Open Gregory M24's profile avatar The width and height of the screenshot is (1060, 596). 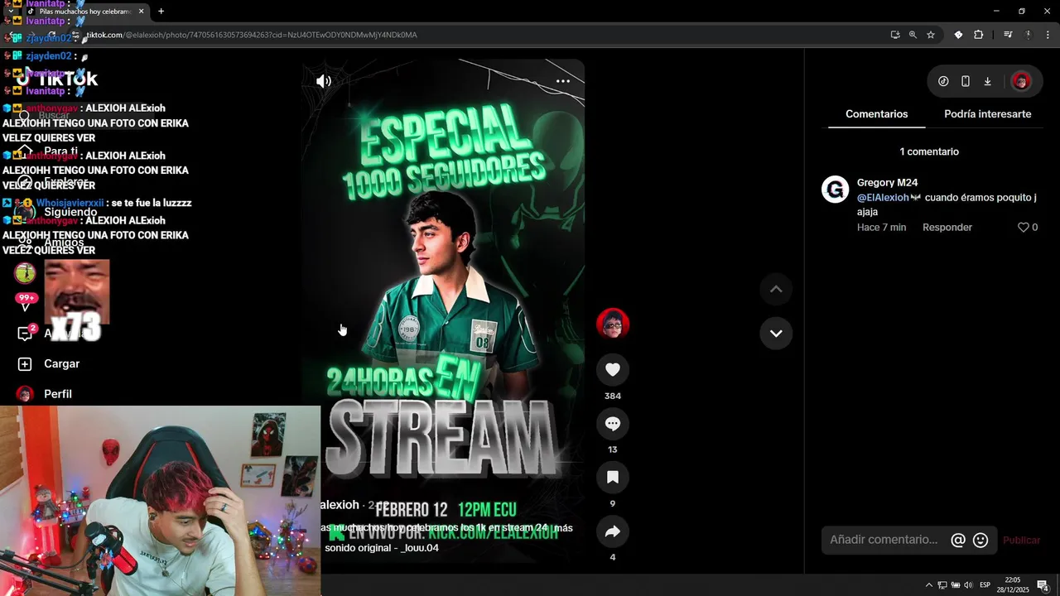click(835, 190)
